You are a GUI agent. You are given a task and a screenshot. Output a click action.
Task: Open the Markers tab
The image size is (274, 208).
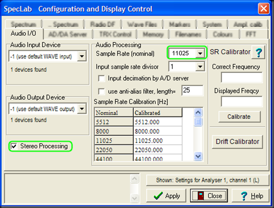180,24
